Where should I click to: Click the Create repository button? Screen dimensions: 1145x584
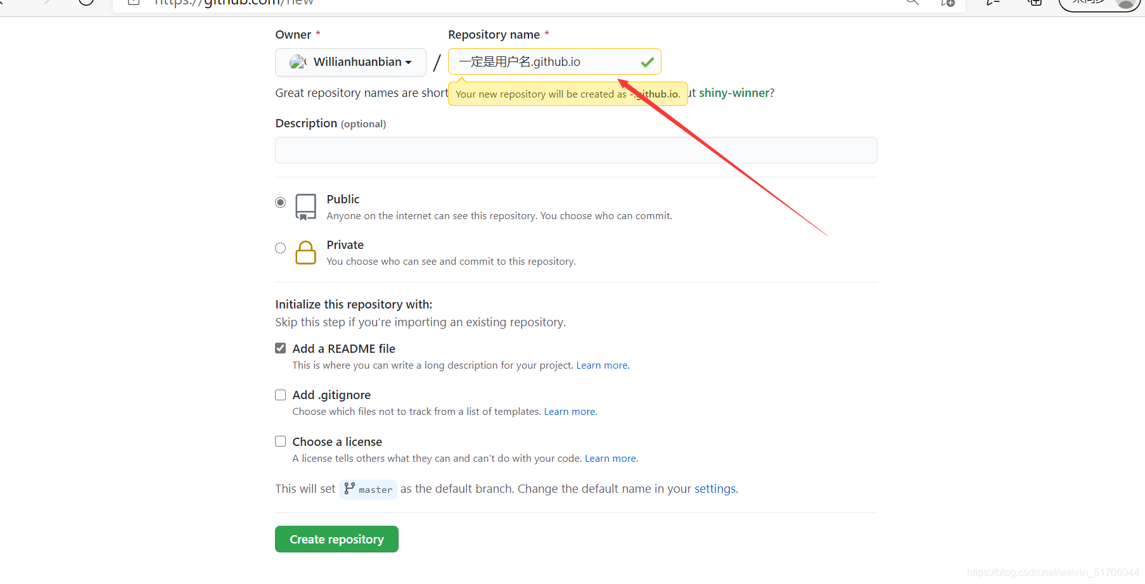point(336,539)
